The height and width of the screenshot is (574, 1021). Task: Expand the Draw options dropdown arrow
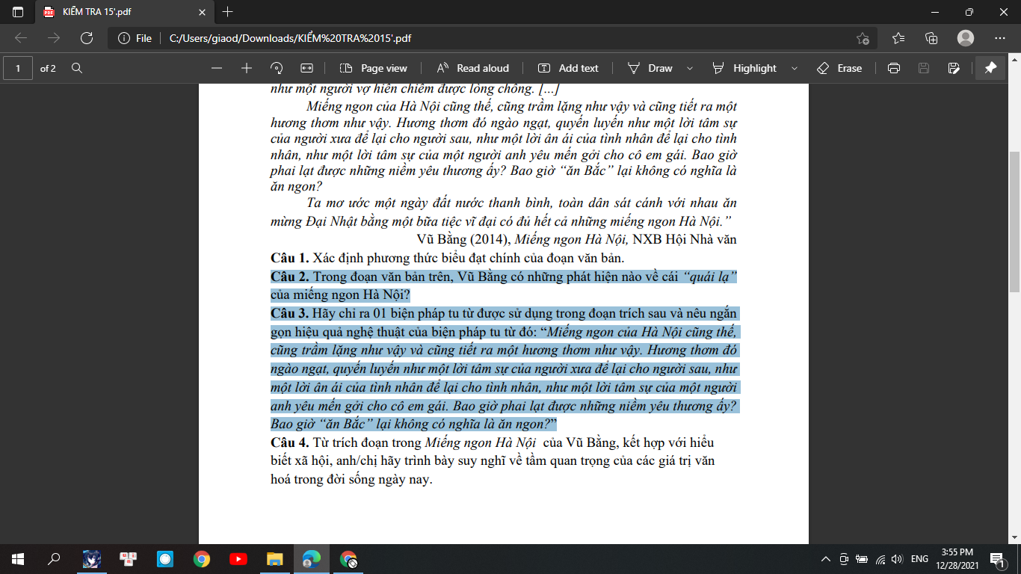pos(689,68)
